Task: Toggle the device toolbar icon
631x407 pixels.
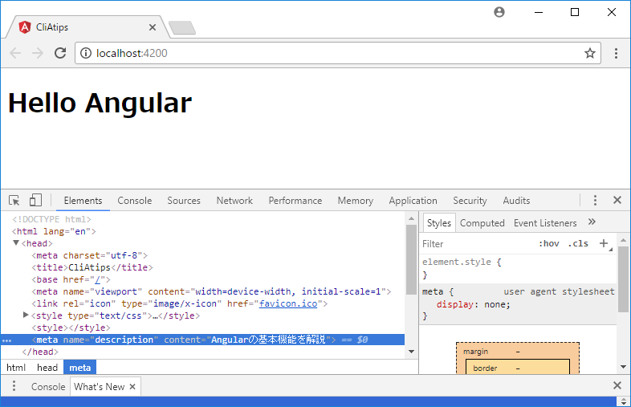Action: click(35, 200)
